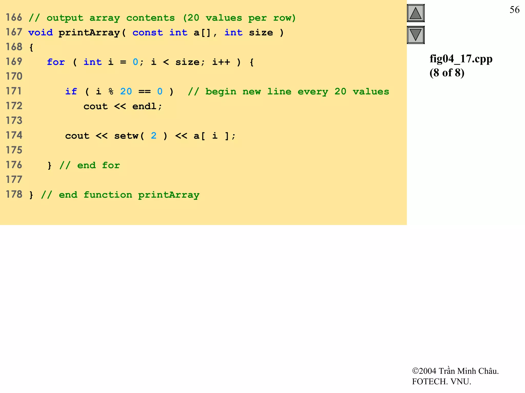The width and height of the screenshot is (525, 393).
Task: Click the 'FOTECH. VNU.' footer text
Action: [x=441, y=381]
